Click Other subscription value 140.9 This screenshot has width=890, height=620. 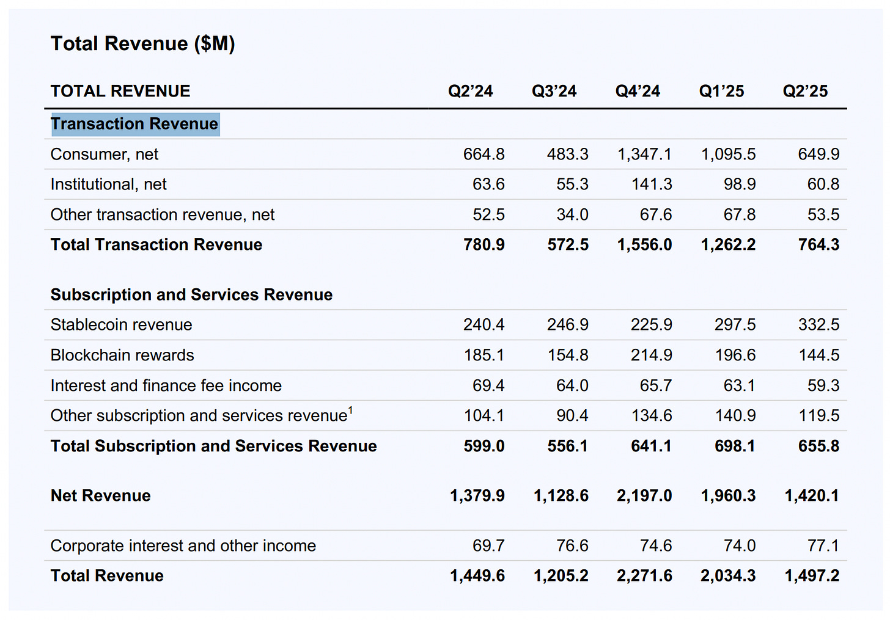tap(735, 416)
